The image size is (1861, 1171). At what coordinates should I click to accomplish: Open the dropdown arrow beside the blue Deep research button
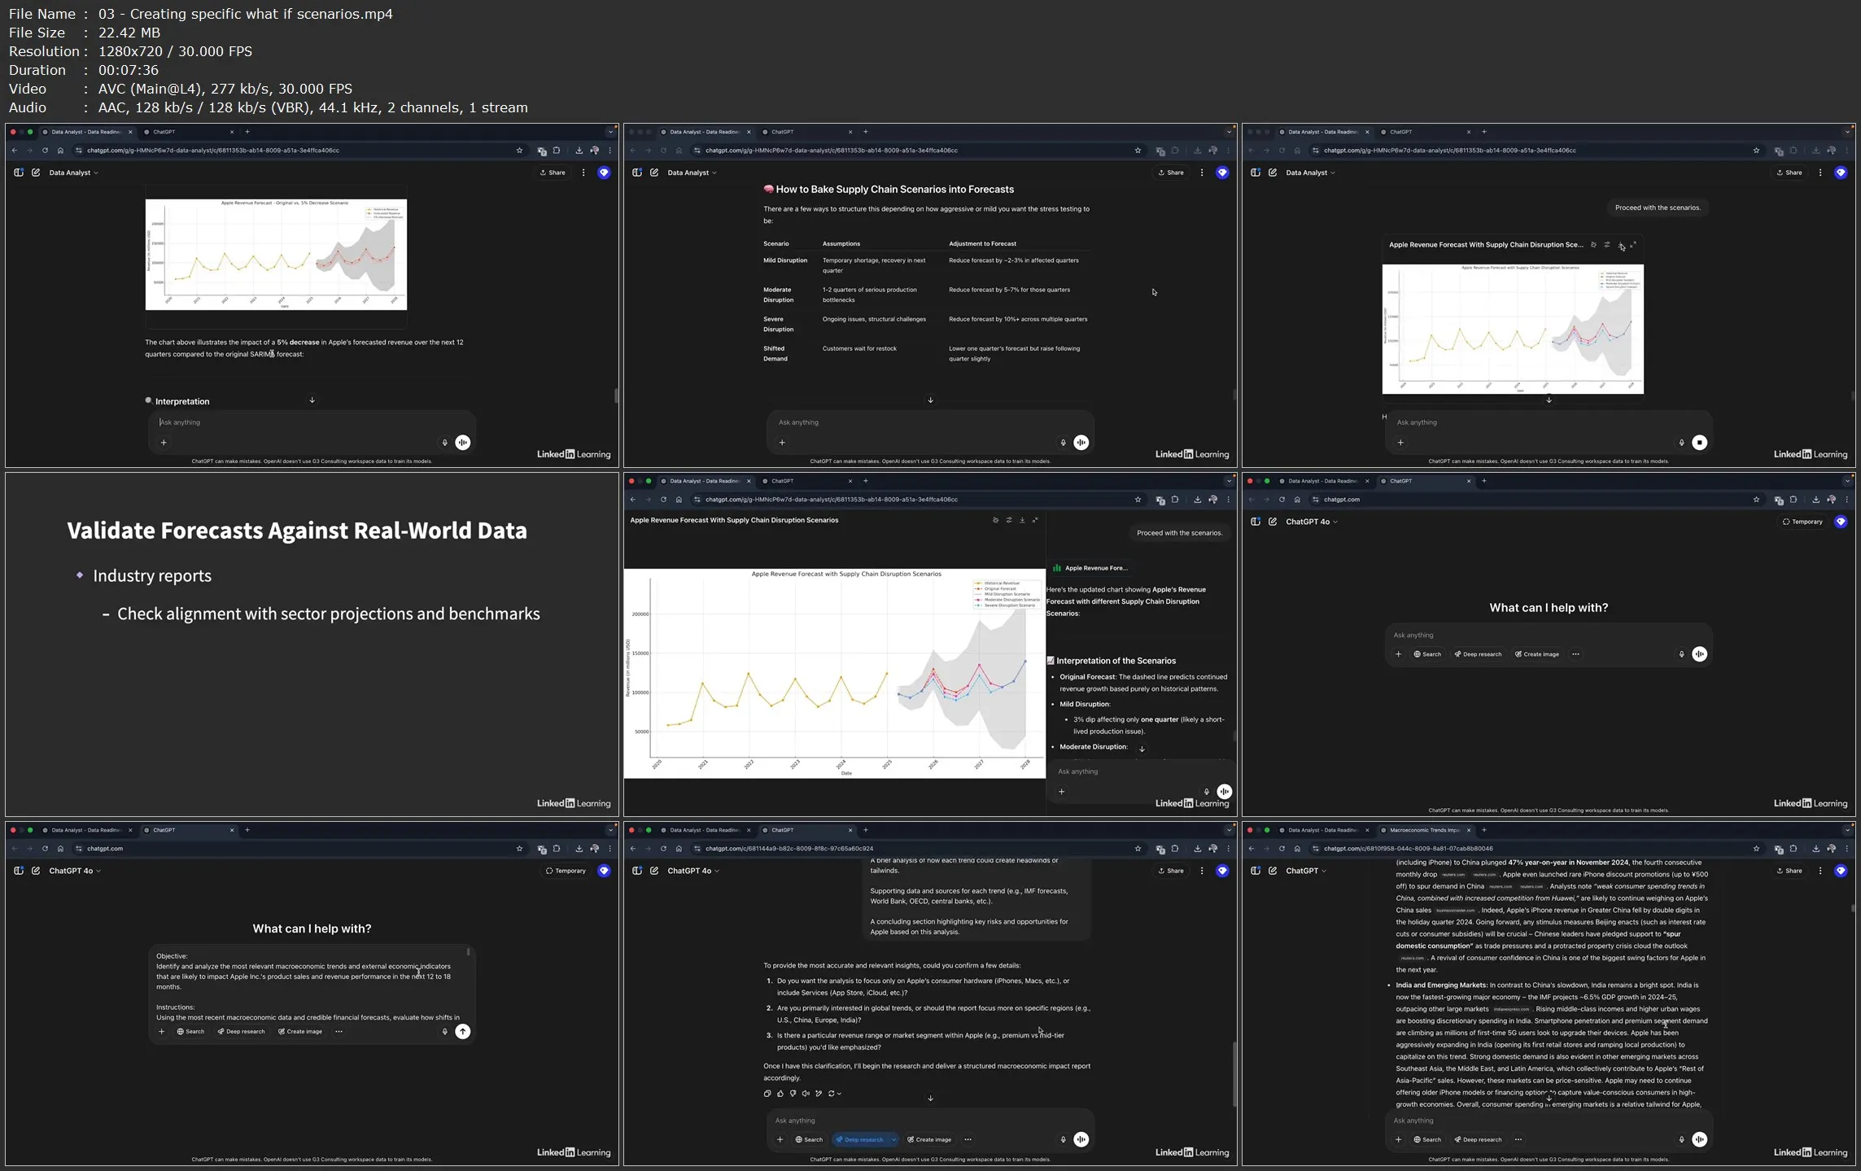893,1139
